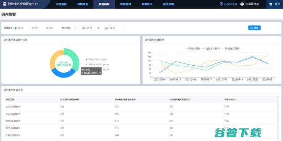Select the 近15天 radio option

33,28
